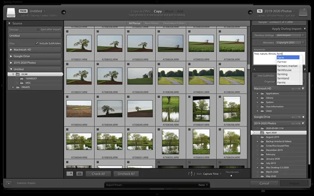Adjust the Thumbnails size slider

point(231,175)
